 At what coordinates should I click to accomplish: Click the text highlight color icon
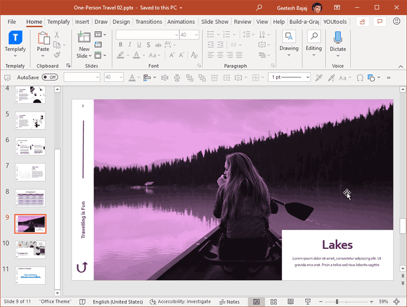pyautogui.click(x=120, y=55)
